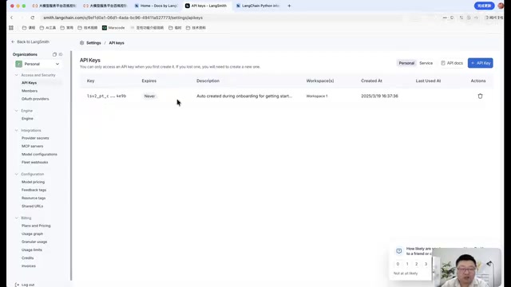Go back with browser back arrow
The width and height of the screenshot is (511, 287).
[12, 18]
